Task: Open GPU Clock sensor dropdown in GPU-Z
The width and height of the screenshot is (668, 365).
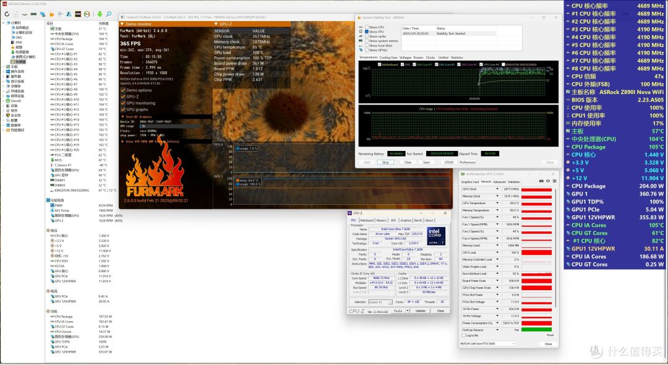Action: (x=497, y=189)
